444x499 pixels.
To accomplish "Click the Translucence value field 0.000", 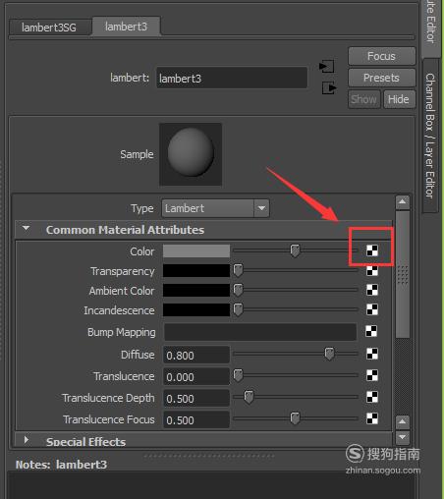I will coord(196,376).
